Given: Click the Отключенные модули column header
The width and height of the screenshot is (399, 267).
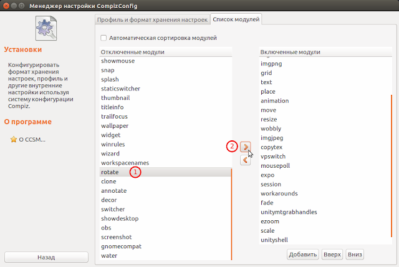Looking at the screenshot, I should pos(166,52).
